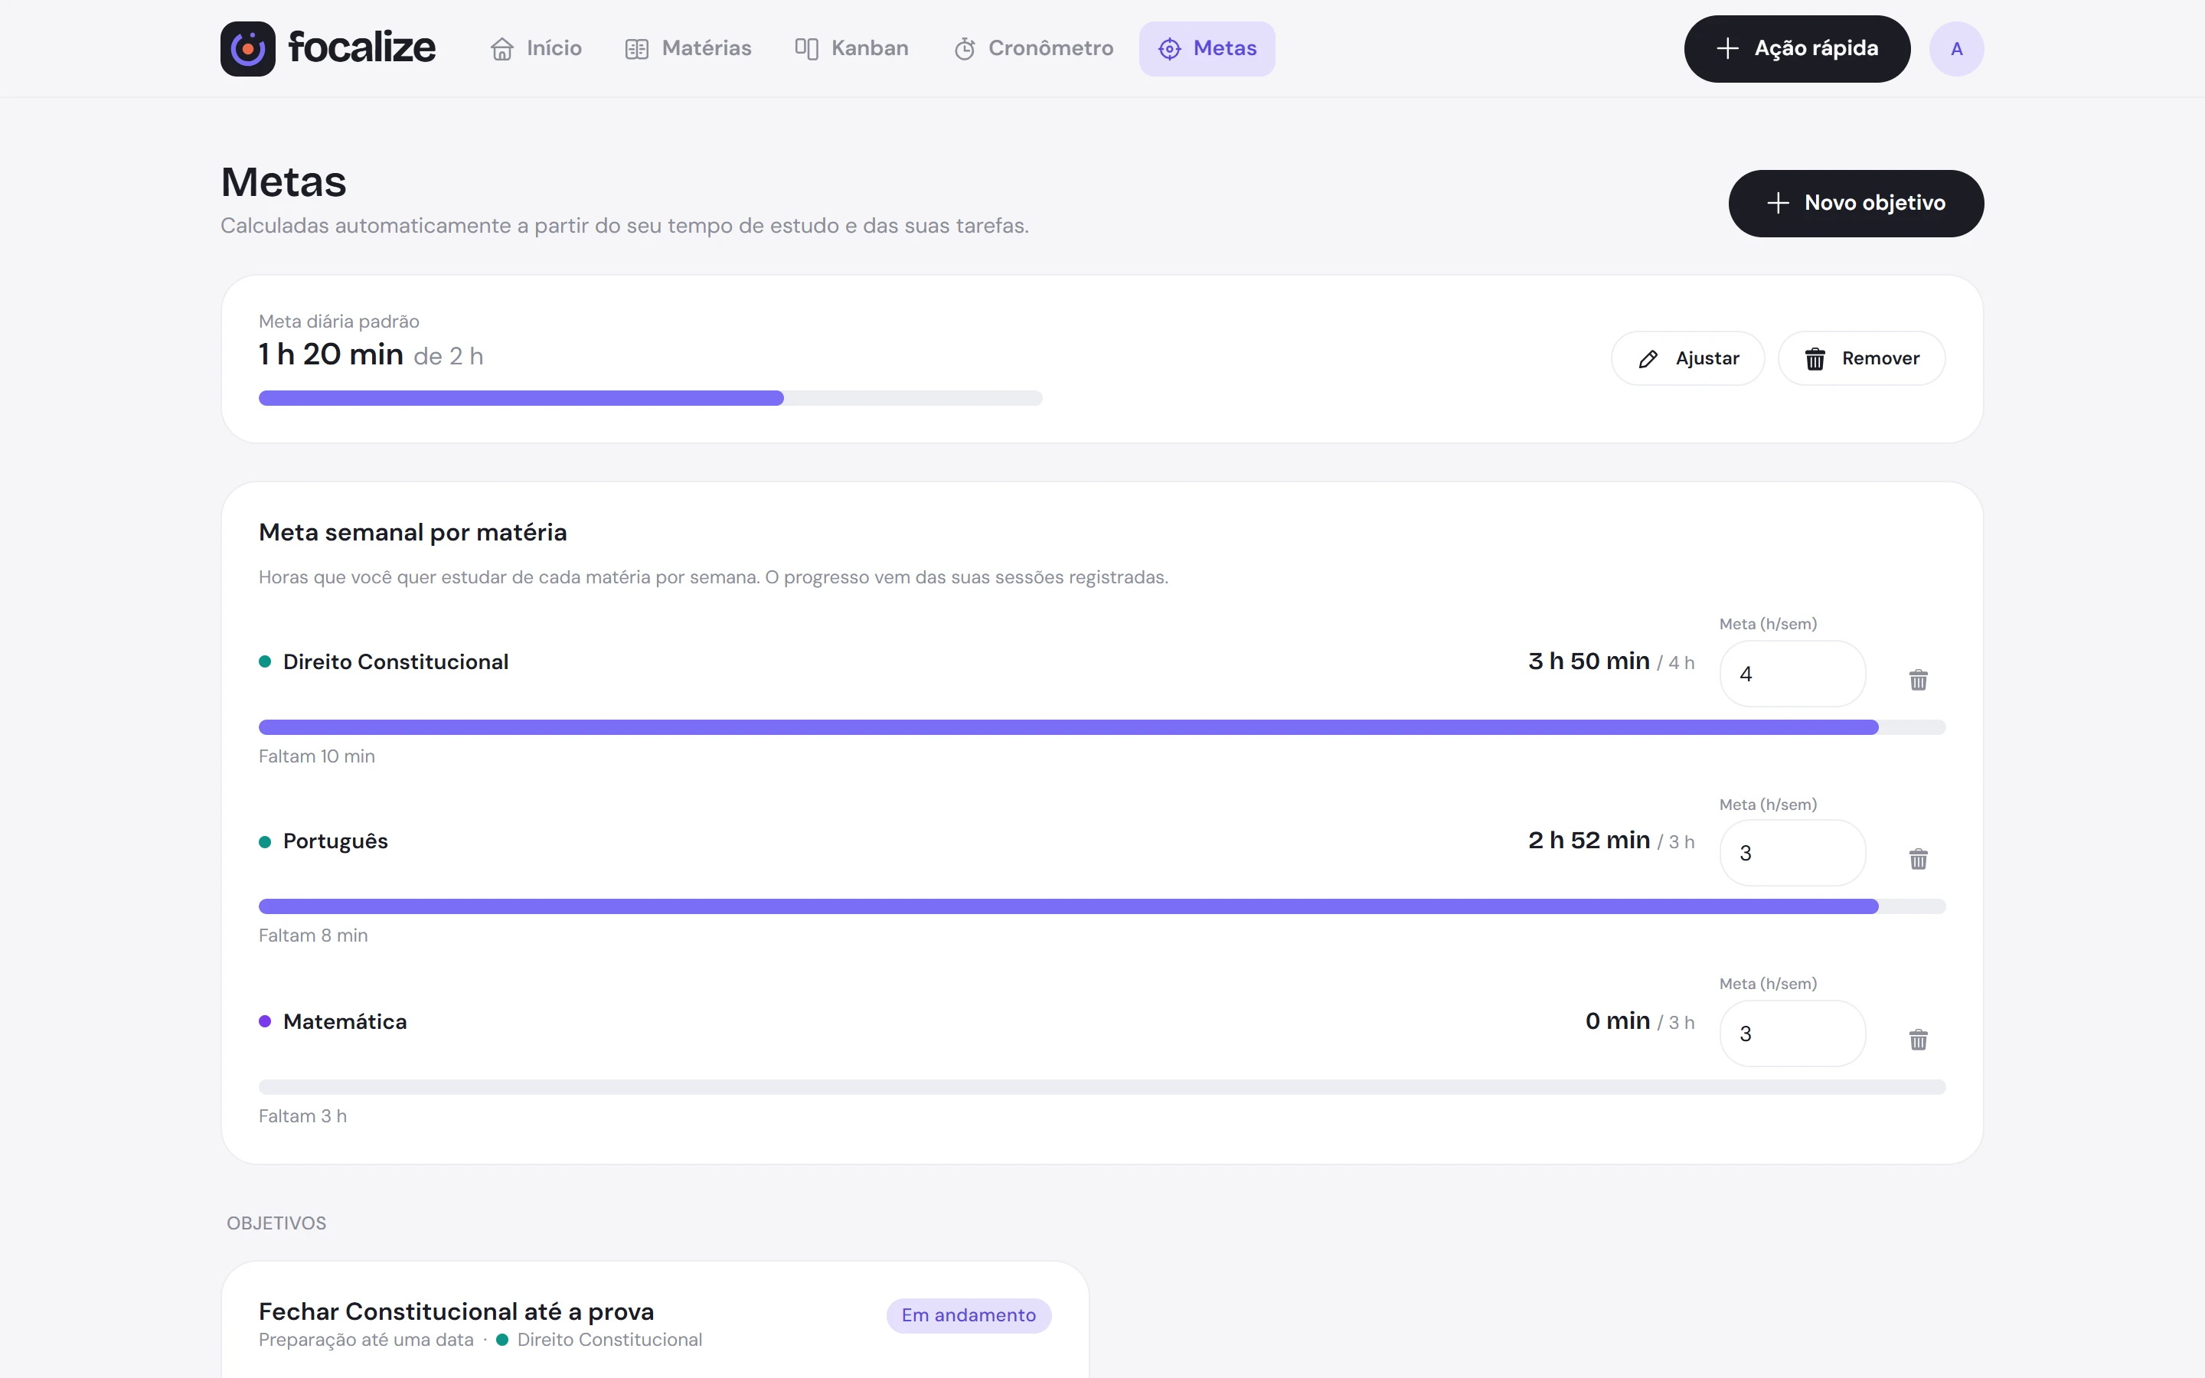
Task: Click the trash icon in Remover
Action: (1815, 359)
